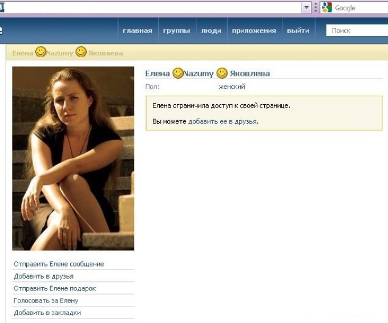Viewport: 388px width, 323px height.
Task: Click Добавить в закладки
Action: tap(47, 313)
